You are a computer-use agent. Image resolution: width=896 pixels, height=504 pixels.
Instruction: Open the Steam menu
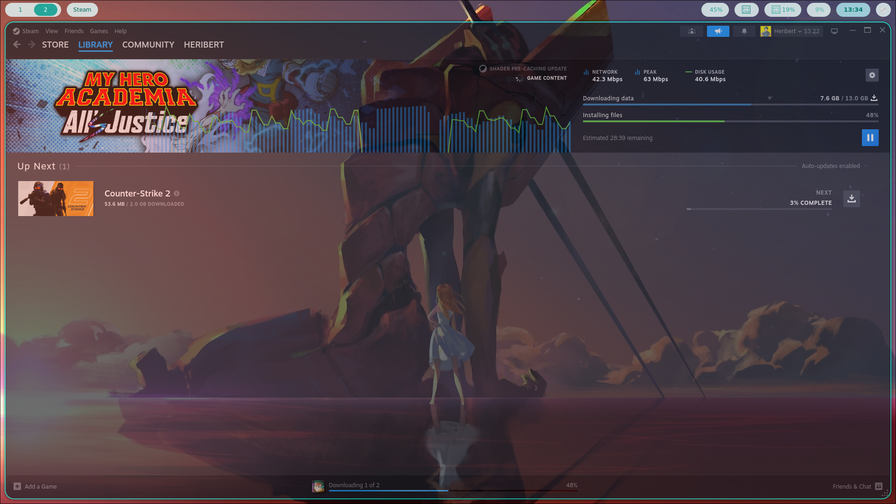pyautogui.click(x=30, y=31)
